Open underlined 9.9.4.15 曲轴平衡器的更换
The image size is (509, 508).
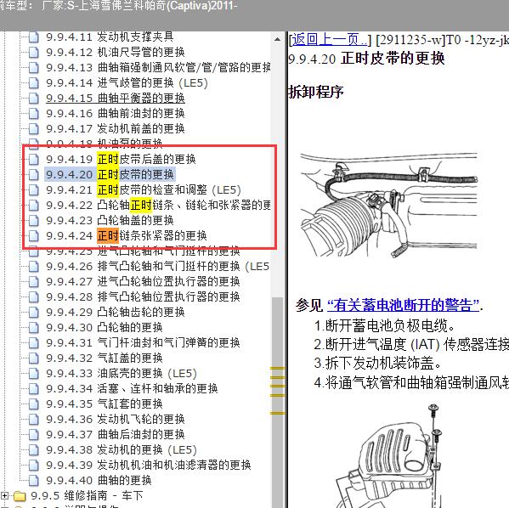tap(116, 98)
